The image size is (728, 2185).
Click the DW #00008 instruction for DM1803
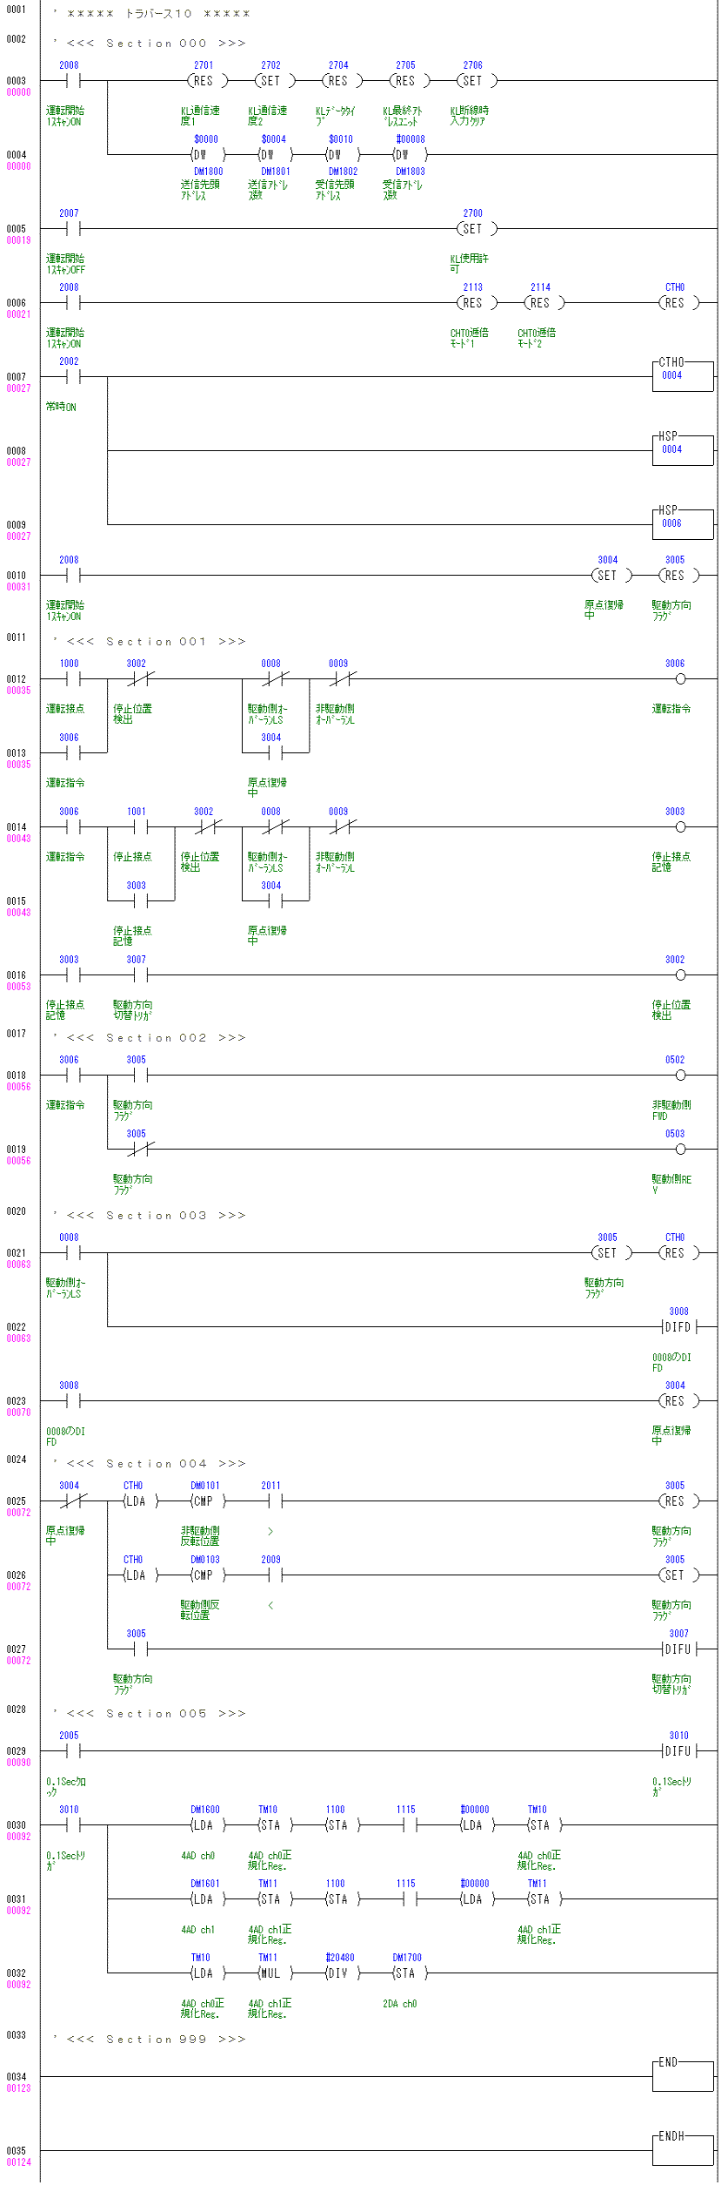point(409,155)
